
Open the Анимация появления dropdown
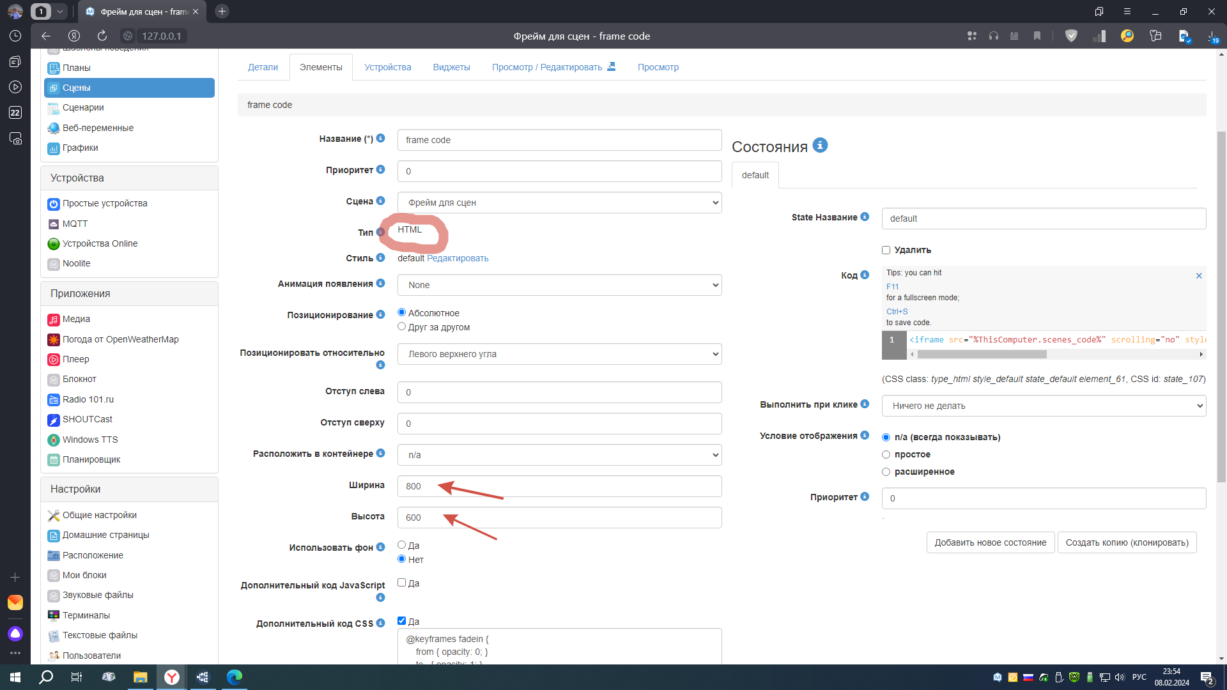point(559,285)
